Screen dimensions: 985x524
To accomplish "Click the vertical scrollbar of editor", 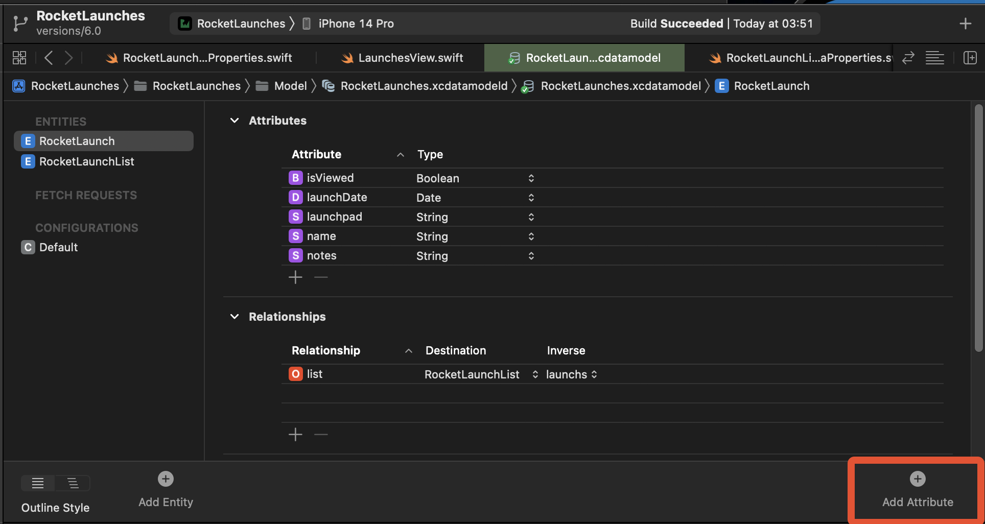I will (x=978, y=228).
